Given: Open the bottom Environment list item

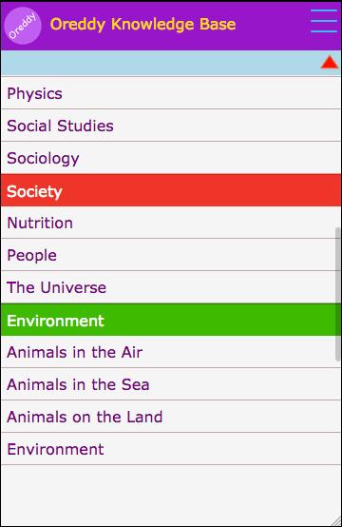Looking at the screenshot, I should click(171, 449).
